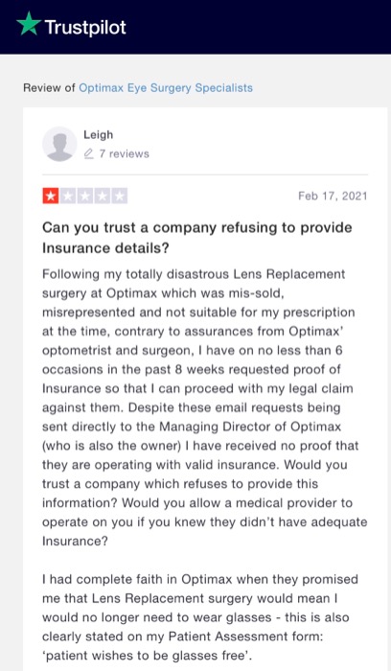
Task: Click the Feb 17, 2021 review date
Action: (333, 196)
